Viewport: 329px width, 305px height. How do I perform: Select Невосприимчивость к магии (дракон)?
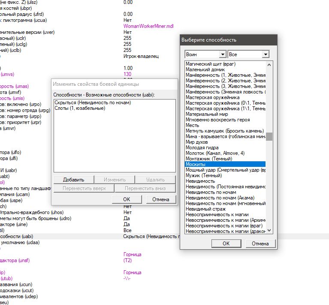pos(226,231)
